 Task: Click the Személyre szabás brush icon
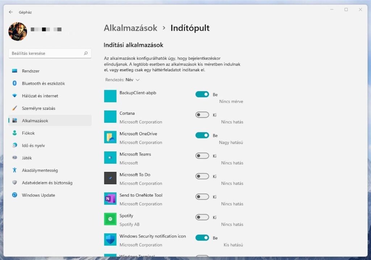coord(14,108)
